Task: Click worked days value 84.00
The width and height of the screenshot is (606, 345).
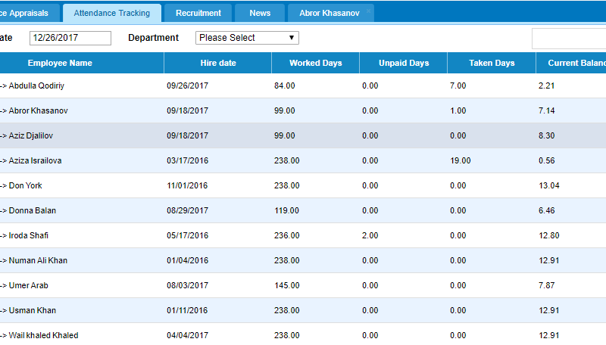Action: 285,85
